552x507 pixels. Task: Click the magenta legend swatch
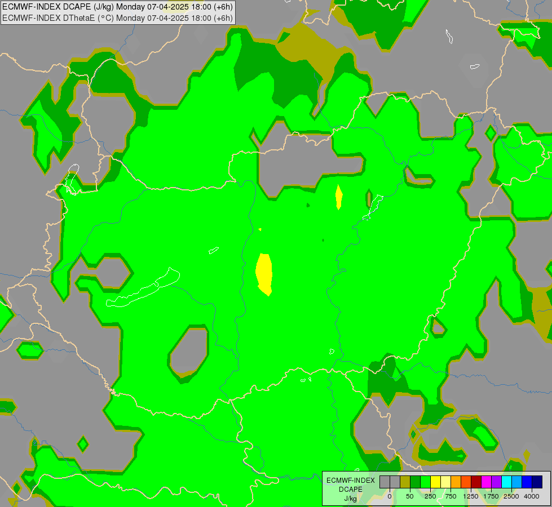tap(487, 482)
